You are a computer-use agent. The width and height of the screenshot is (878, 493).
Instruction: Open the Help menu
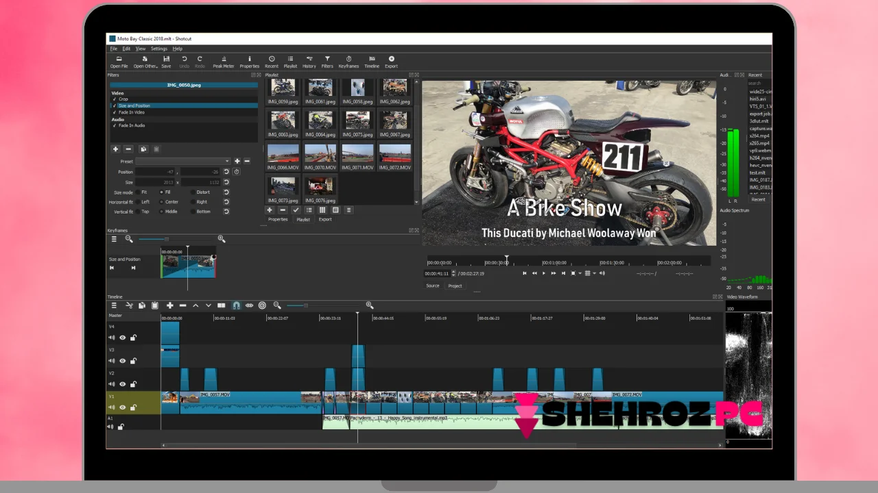point(177,49)
